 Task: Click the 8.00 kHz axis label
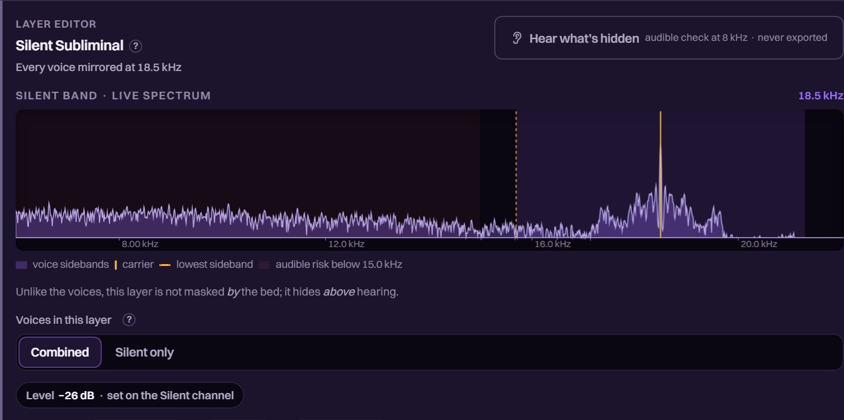[140, 244]
